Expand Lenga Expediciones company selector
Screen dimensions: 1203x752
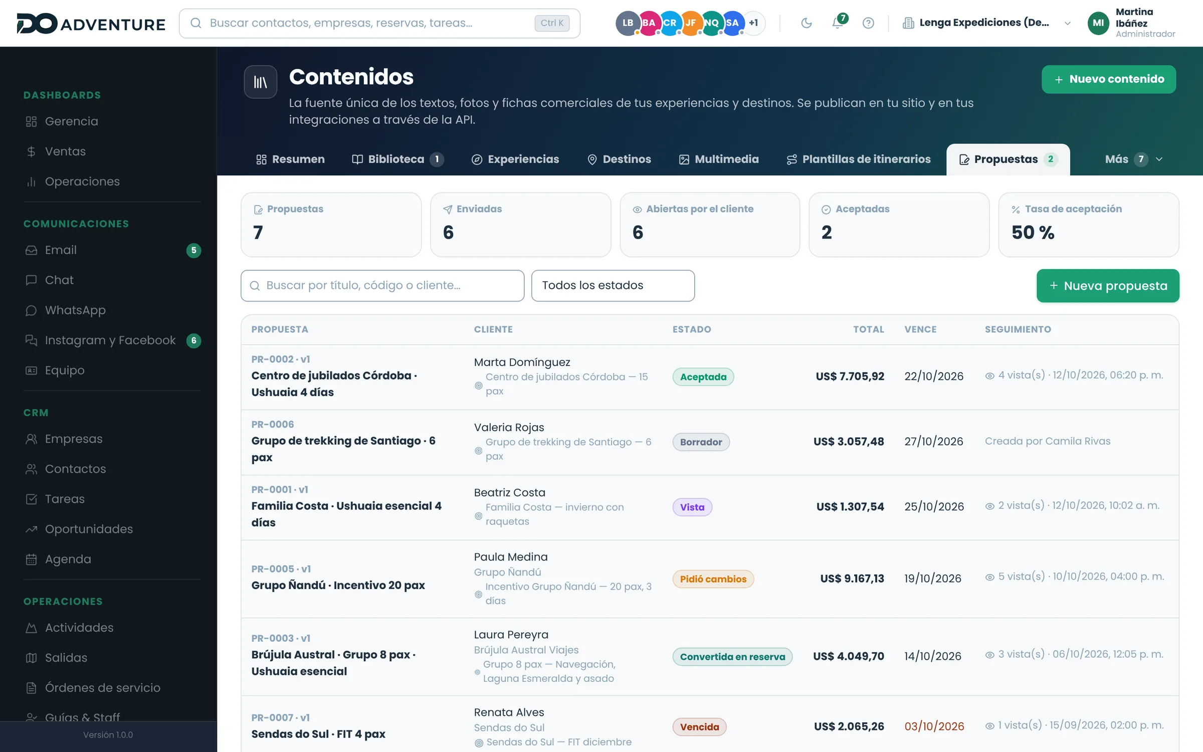(986, 23)
